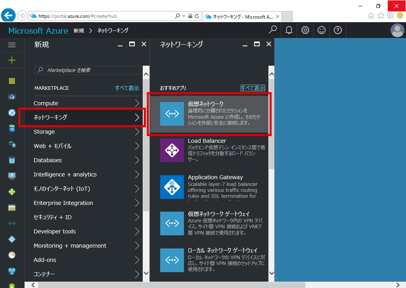Open the blue diamond Azure AD sidebar icon

12,239
